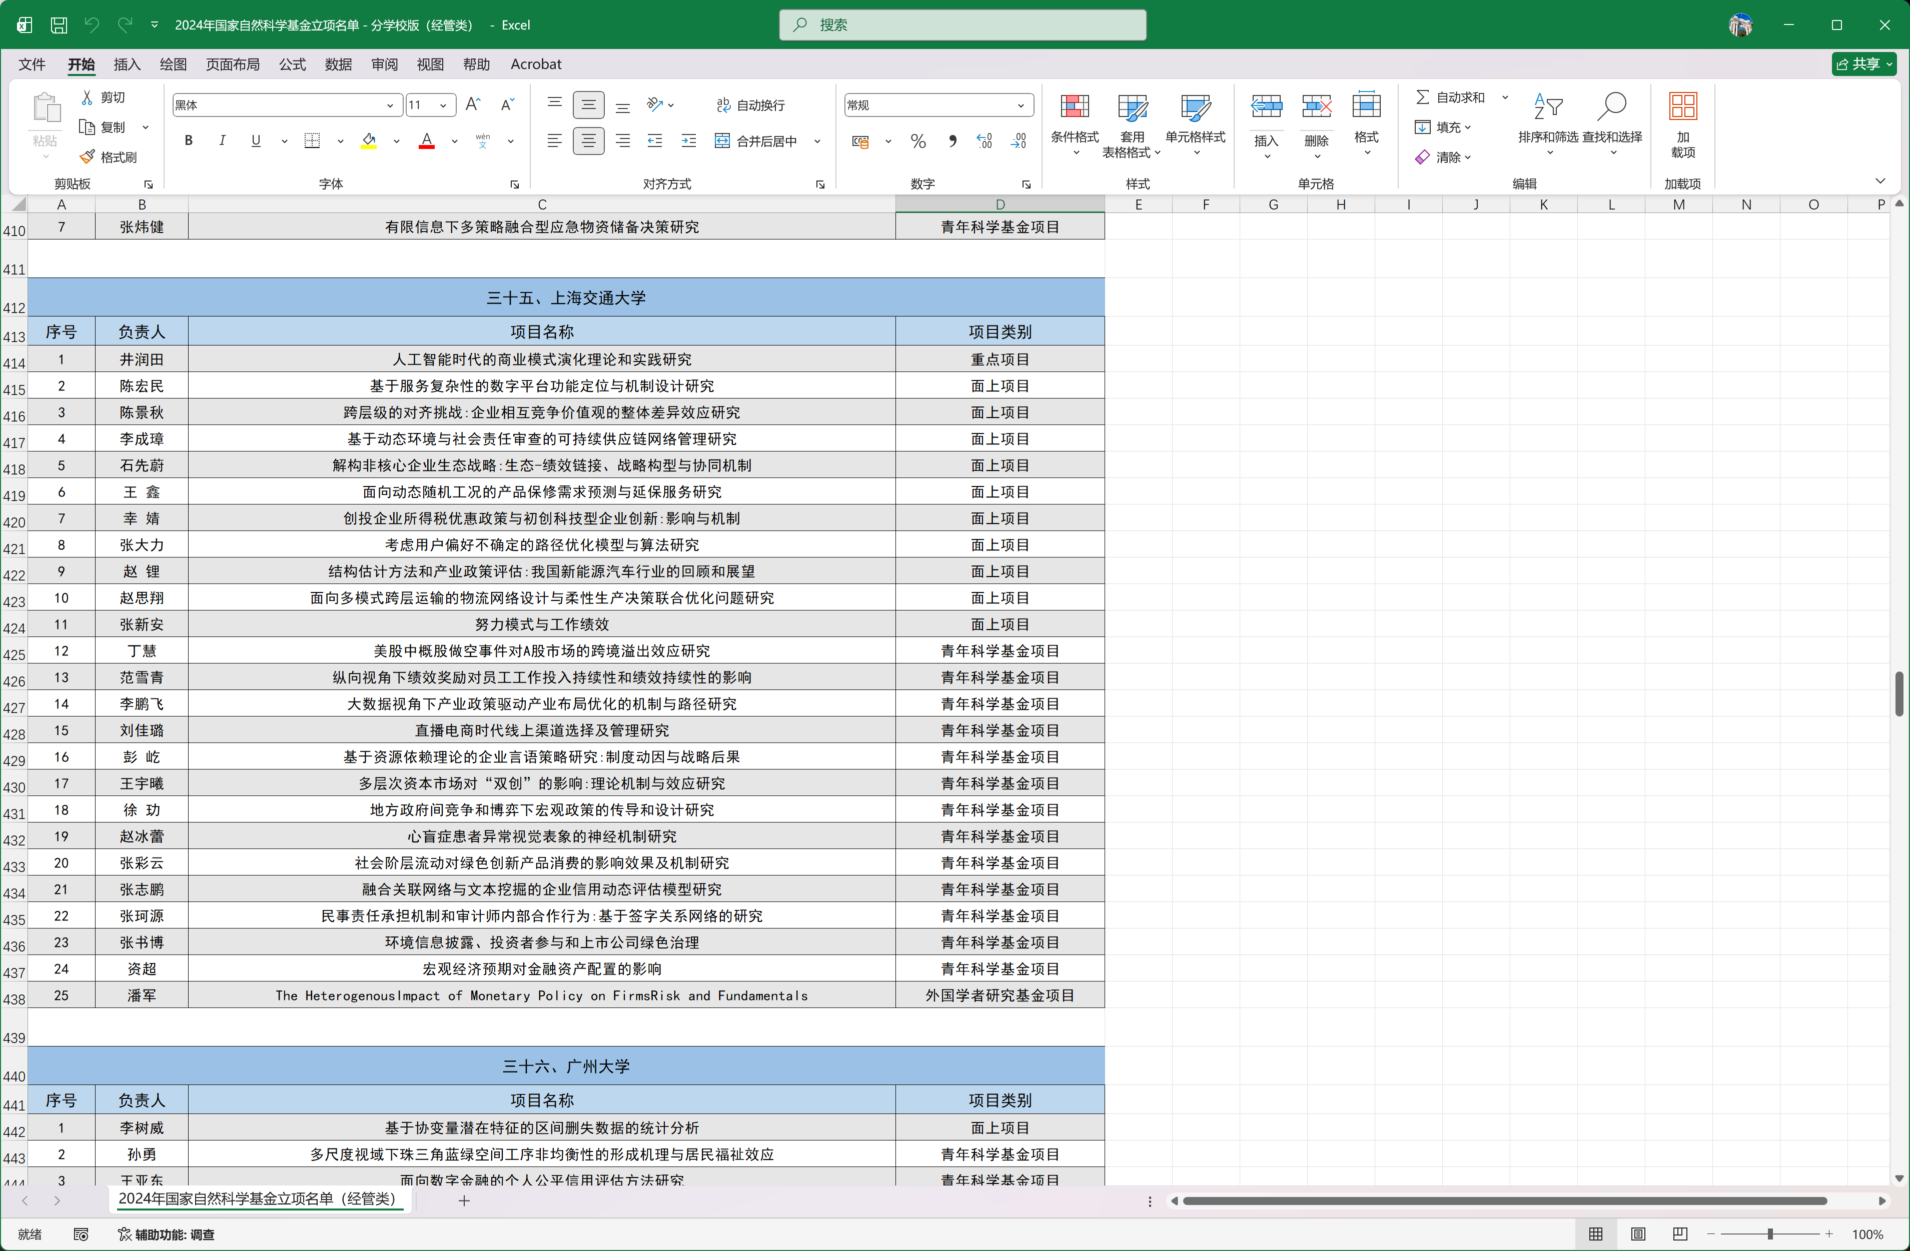This screenshot has width=1910, height=1251.
Task: Add a new sheet with plus button
Action: (464, 1200)
